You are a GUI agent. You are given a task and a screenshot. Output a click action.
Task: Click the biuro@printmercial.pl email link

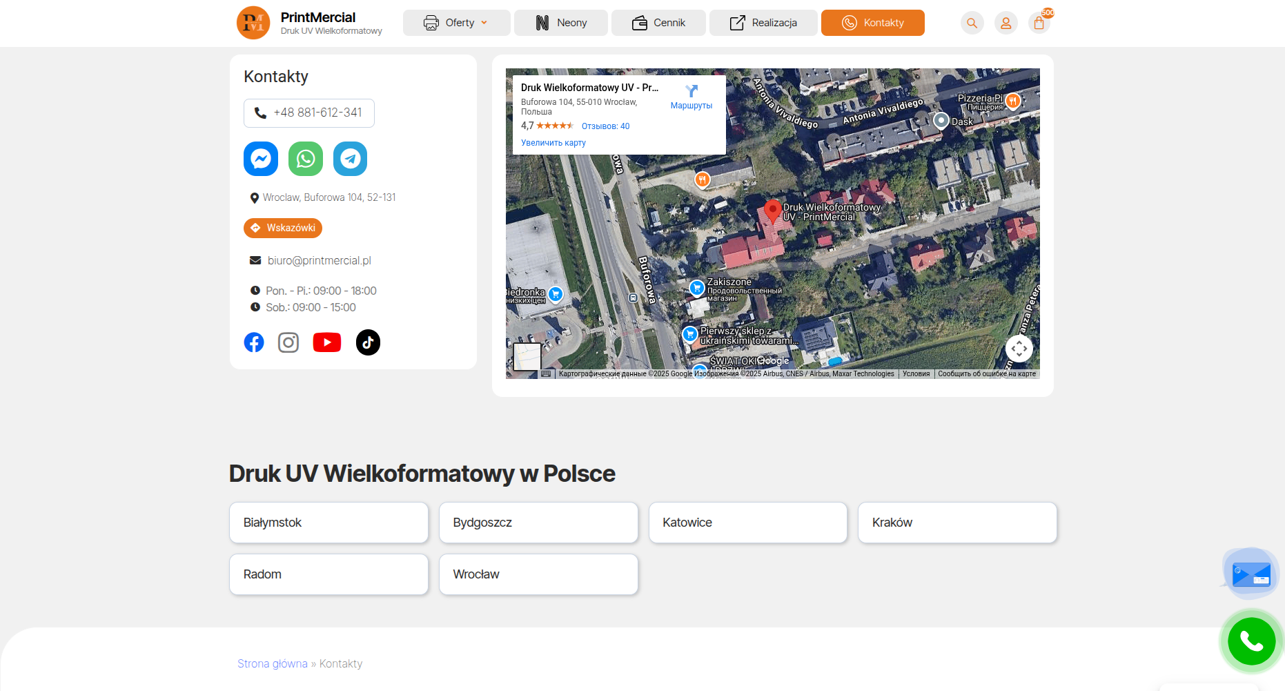click(x=319, y=260)
